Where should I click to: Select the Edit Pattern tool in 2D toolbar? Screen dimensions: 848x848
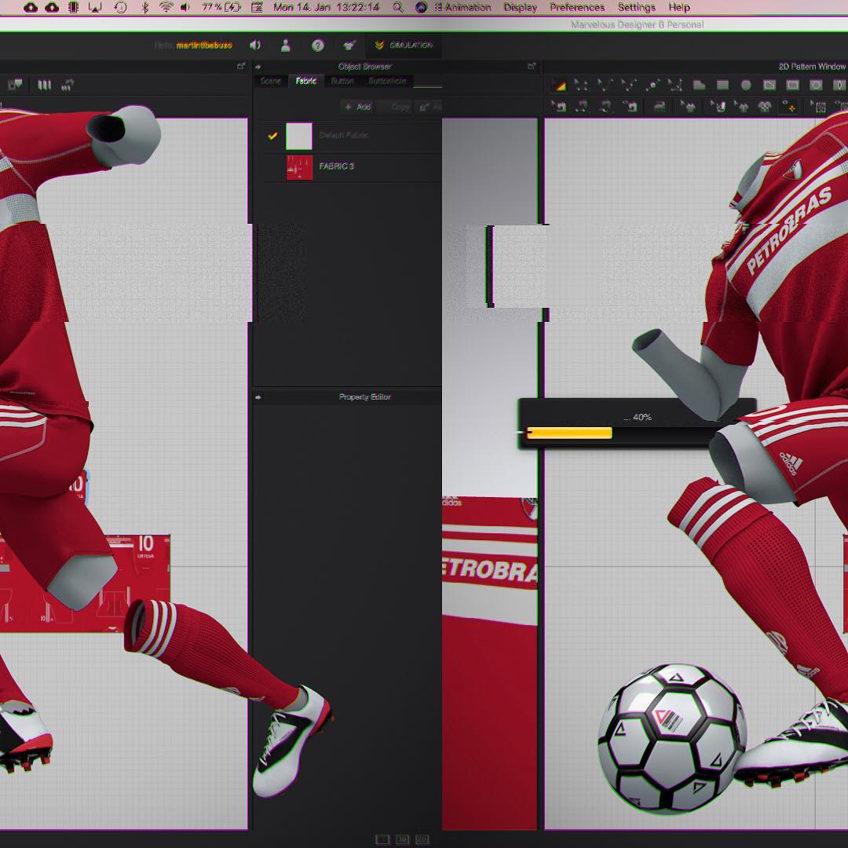click(581, 85)
